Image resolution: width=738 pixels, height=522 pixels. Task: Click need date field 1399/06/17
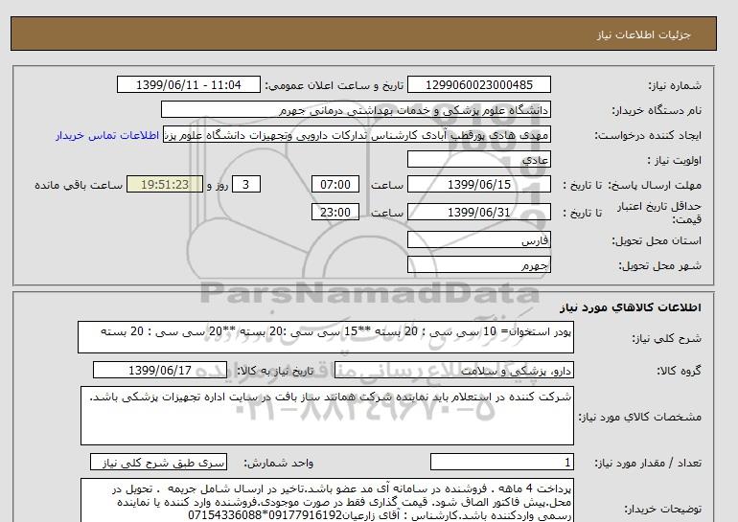click(x=160, y=371)
